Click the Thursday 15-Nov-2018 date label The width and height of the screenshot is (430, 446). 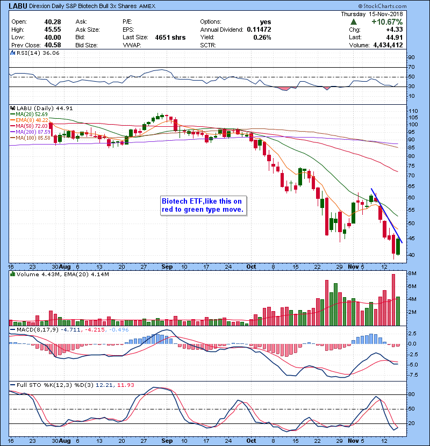pos(372,14)
